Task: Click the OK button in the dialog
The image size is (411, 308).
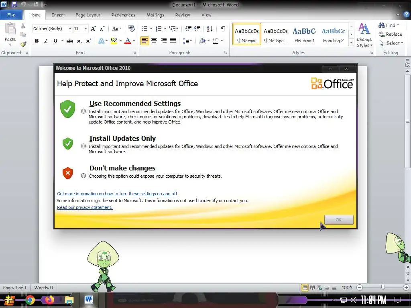Action: tap(339, 220)
